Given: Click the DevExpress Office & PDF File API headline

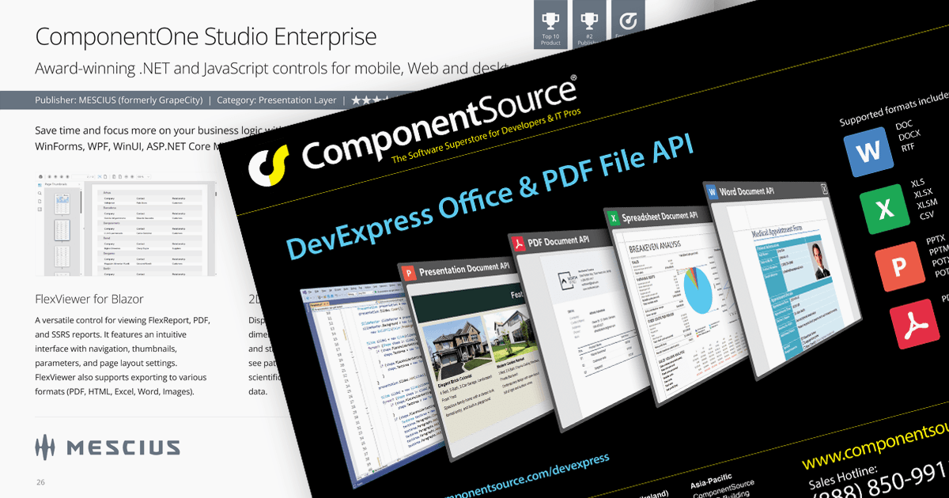Looking at the screenshot, I should (x=489, y=196).
